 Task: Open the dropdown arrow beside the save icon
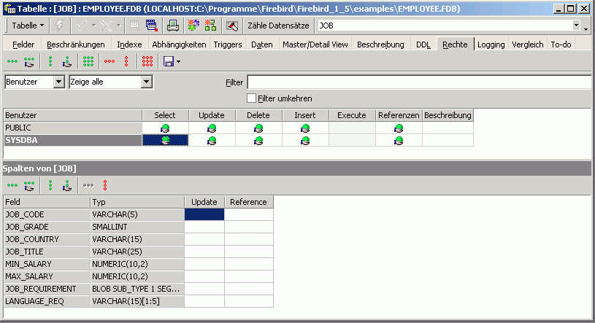coord(178,61)
